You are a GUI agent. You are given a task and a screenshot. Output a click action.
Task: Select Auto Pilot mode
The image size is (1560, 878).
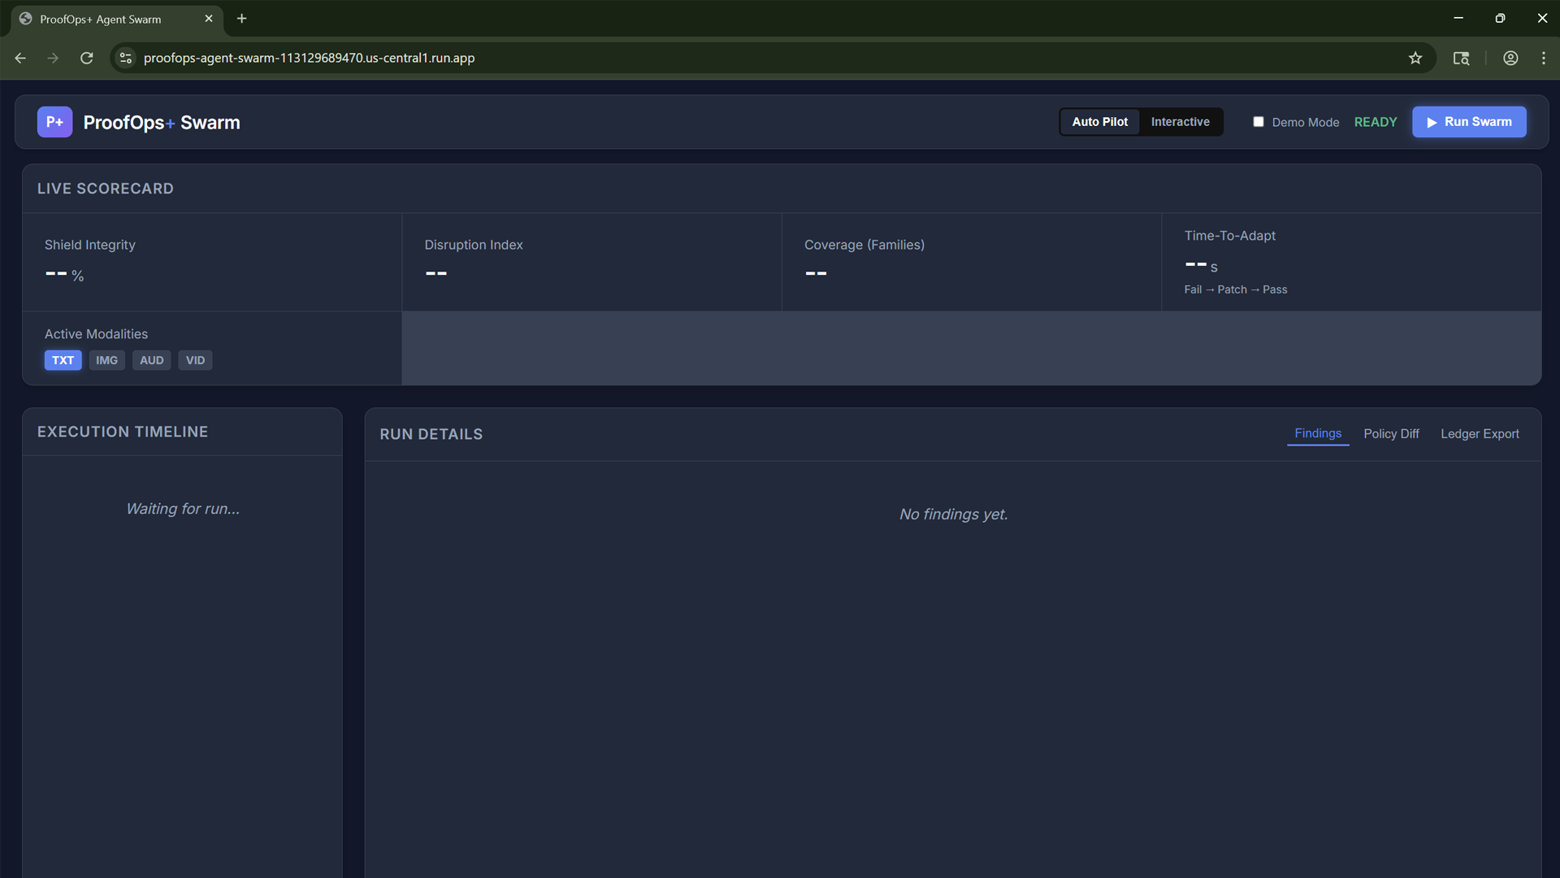coord(1099,122)
